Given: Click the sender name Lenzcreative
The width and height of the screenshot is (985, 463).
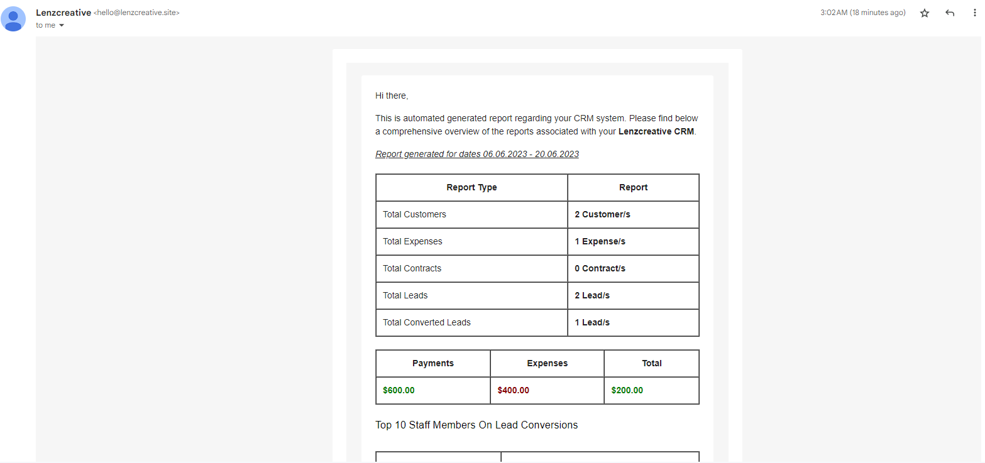Looking at the screenshot, I should click(x=63, y=12).
